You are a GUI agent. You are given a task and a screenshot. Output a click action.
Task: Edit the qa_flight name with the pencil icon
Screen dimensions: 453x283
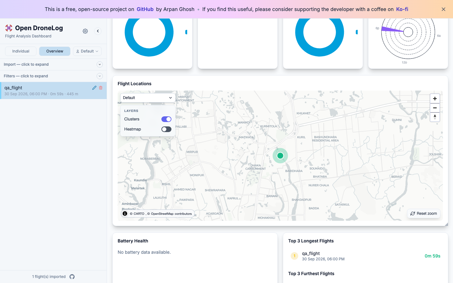pyautogui.click(x=94, y=88)
